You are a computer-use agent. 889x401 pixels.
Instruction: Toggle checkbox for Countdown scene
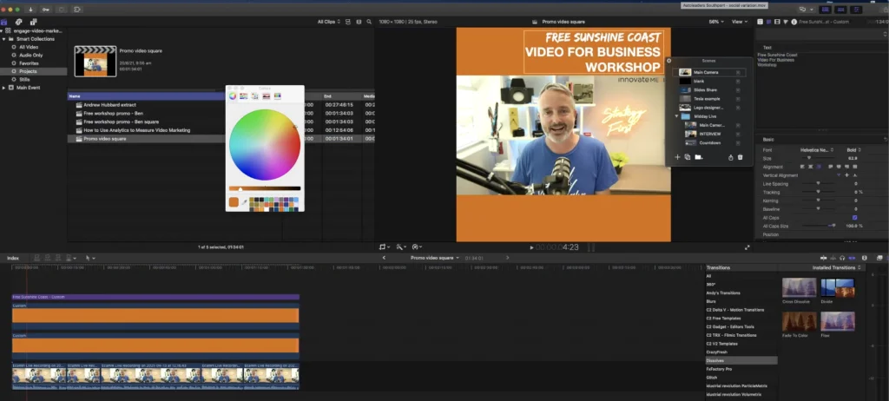click(x=738, y=143)
